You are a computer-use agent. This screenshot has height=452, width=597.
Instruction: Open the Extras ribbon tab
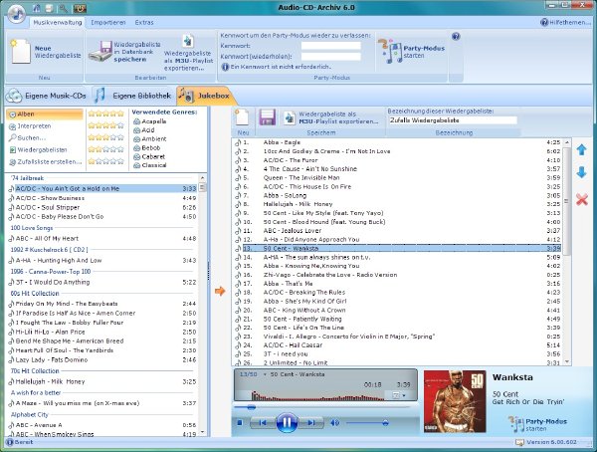point(144,23)
